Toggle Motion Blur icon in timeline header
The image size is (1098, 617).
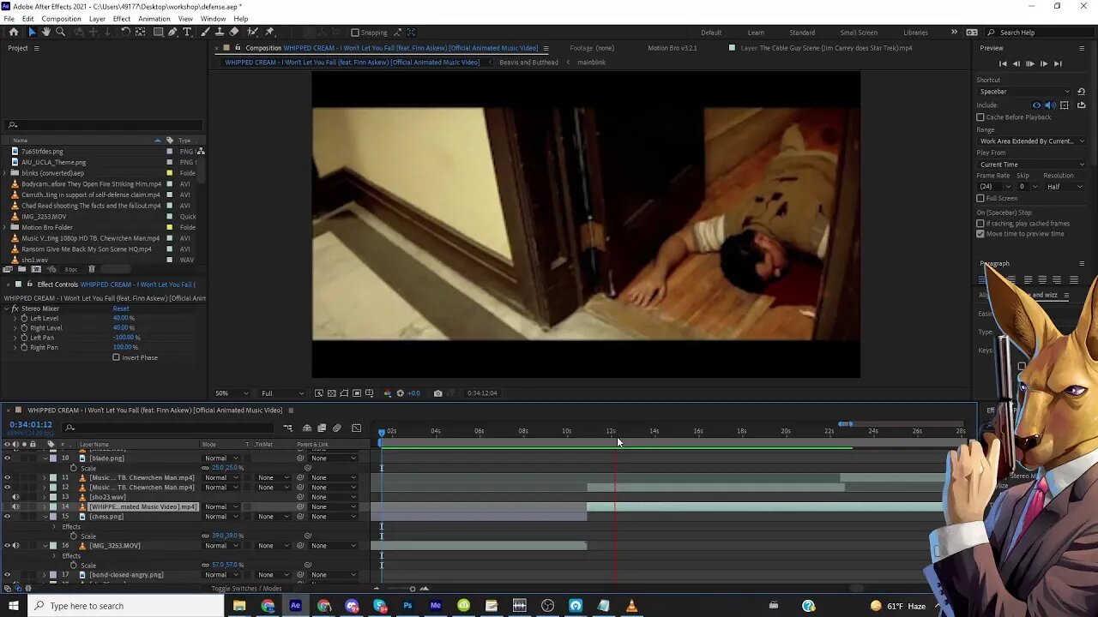[x=337, y=428]
